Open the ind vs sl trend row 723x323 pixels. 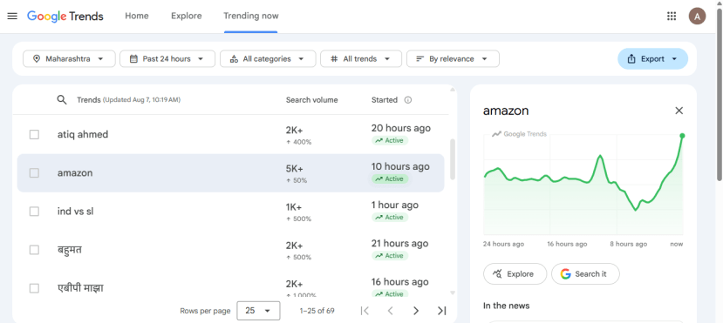(x=230, y=212)
